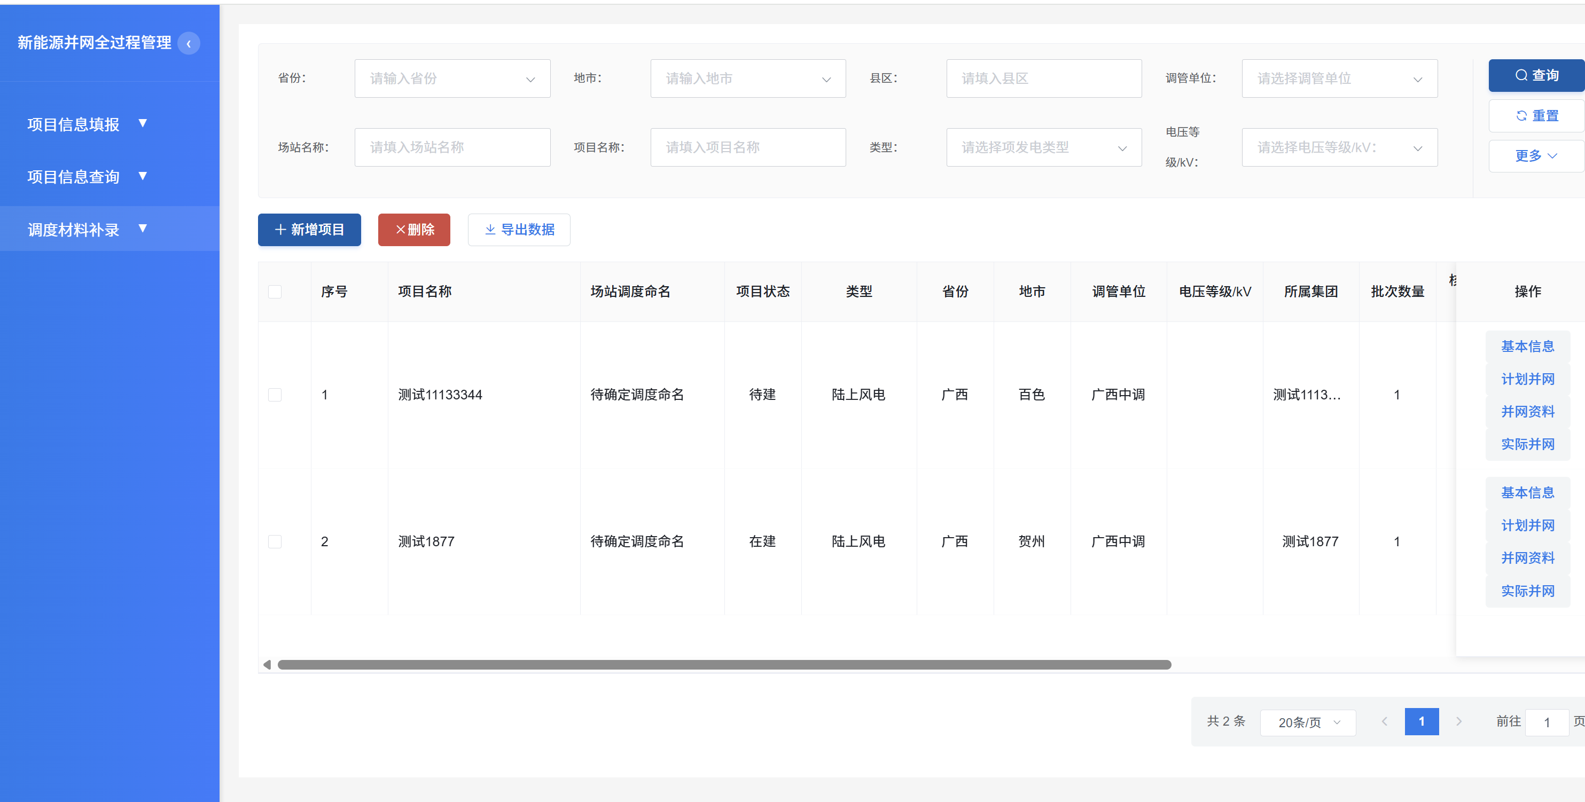Screen dimensions: 1585x802
Task: Focus the 县区 input field
Action: pyautogui.click(x=1043, y=78)
